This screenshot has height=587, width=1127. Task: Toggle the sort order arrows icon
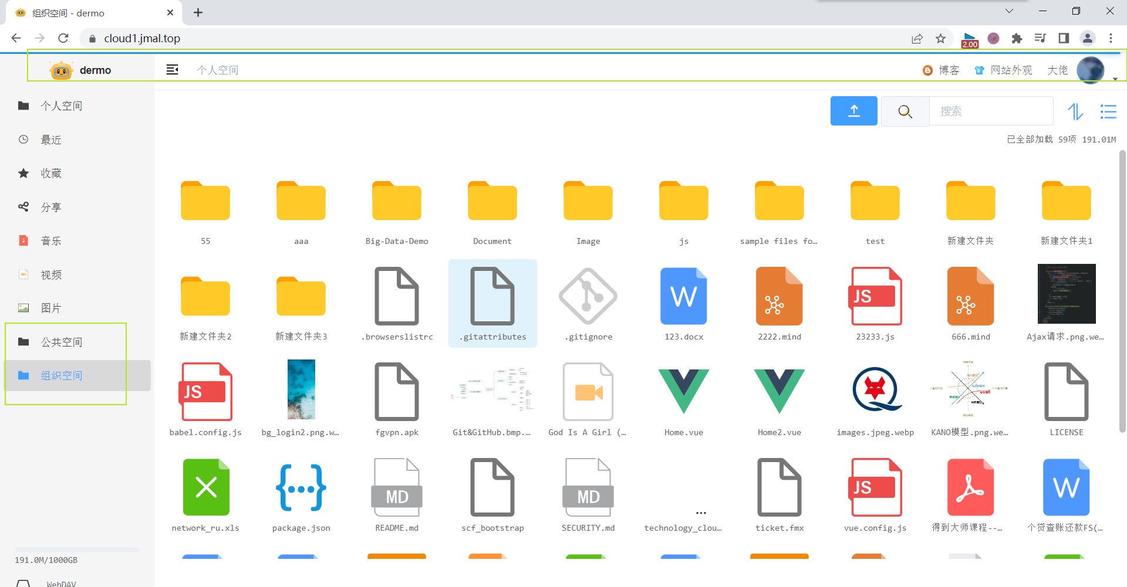[x=1076, y=111]
